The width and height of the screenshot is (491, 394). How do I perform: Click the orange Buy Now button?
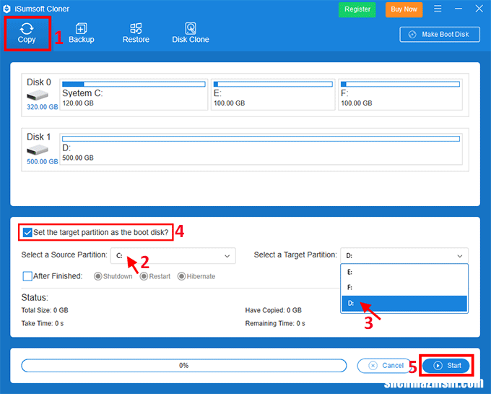click(404, 9)
